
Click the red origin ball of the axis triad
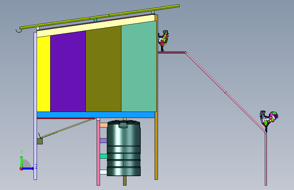(x=21, y=169)
